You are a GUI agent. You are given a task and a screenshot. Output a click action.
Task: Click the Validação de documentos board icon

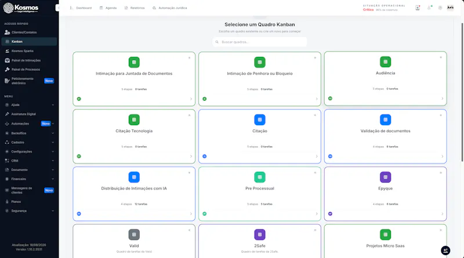385,119
